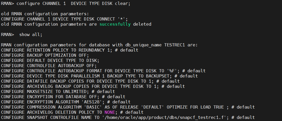The image size is (282, 121).
Task: Click the DEFAULT DEVICE TYPE TO DISK line
Action: pos(50,61)
